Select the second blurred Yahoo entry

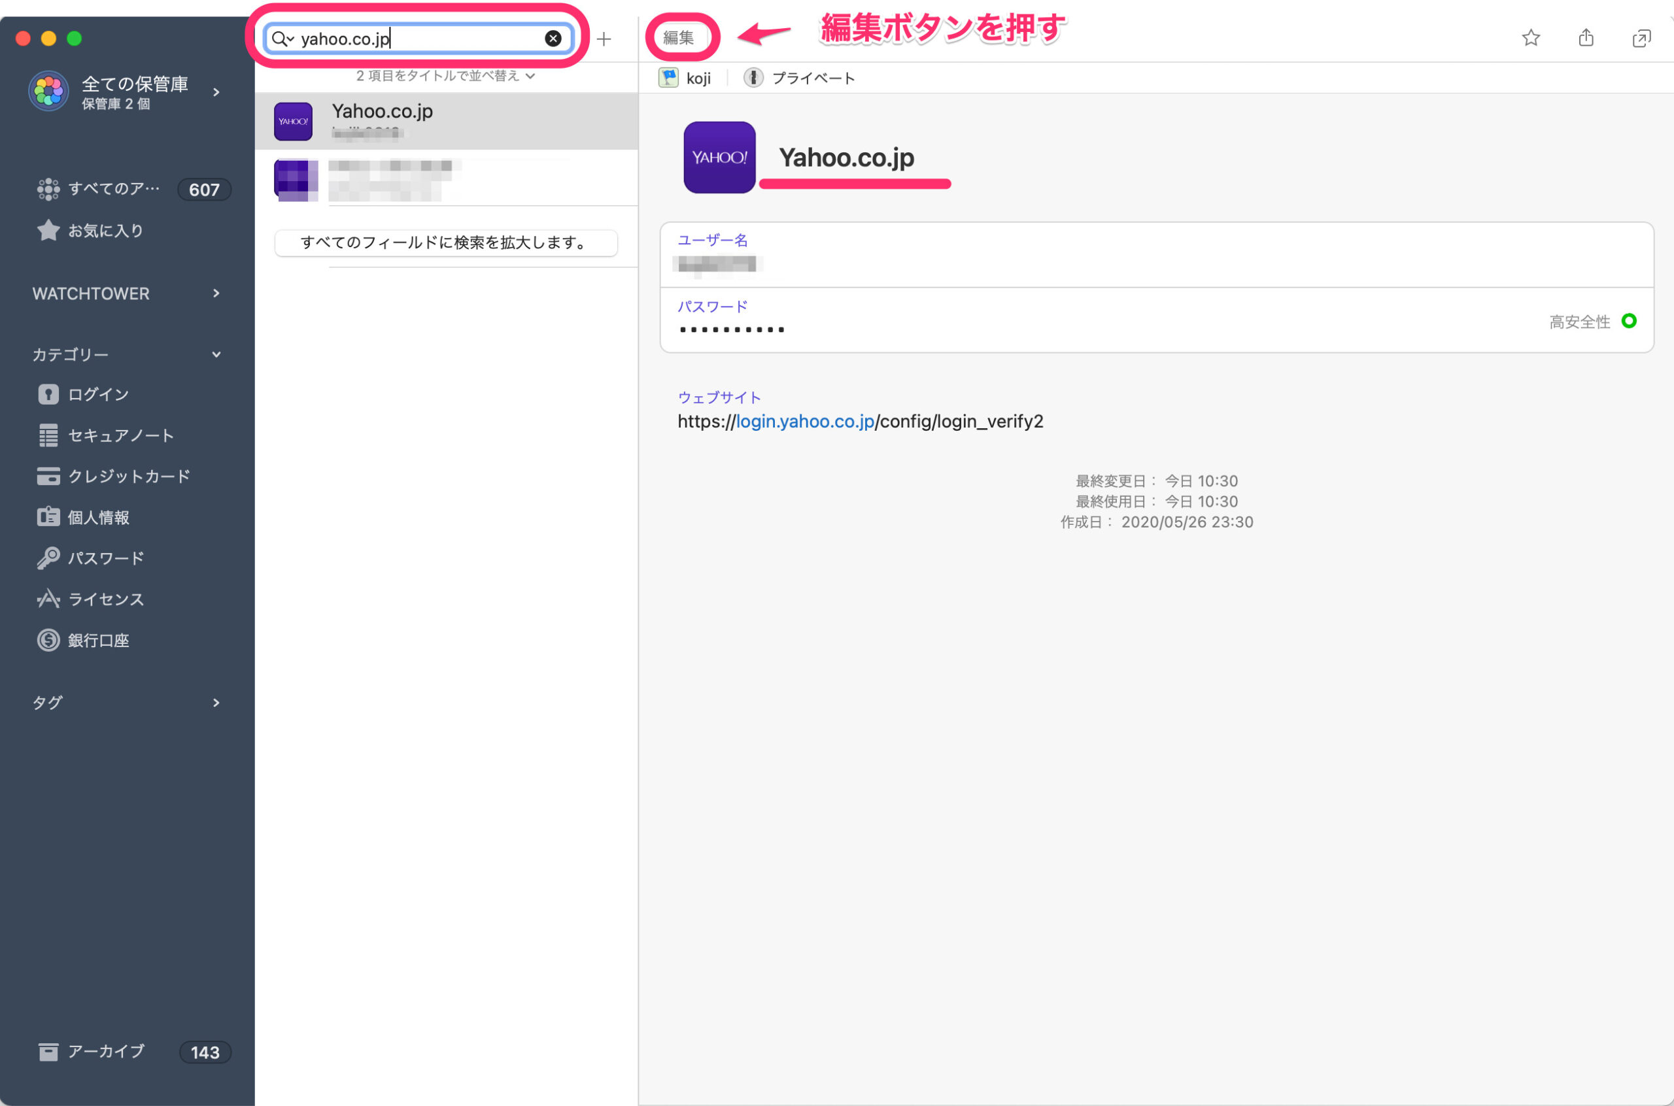point(447,179)
